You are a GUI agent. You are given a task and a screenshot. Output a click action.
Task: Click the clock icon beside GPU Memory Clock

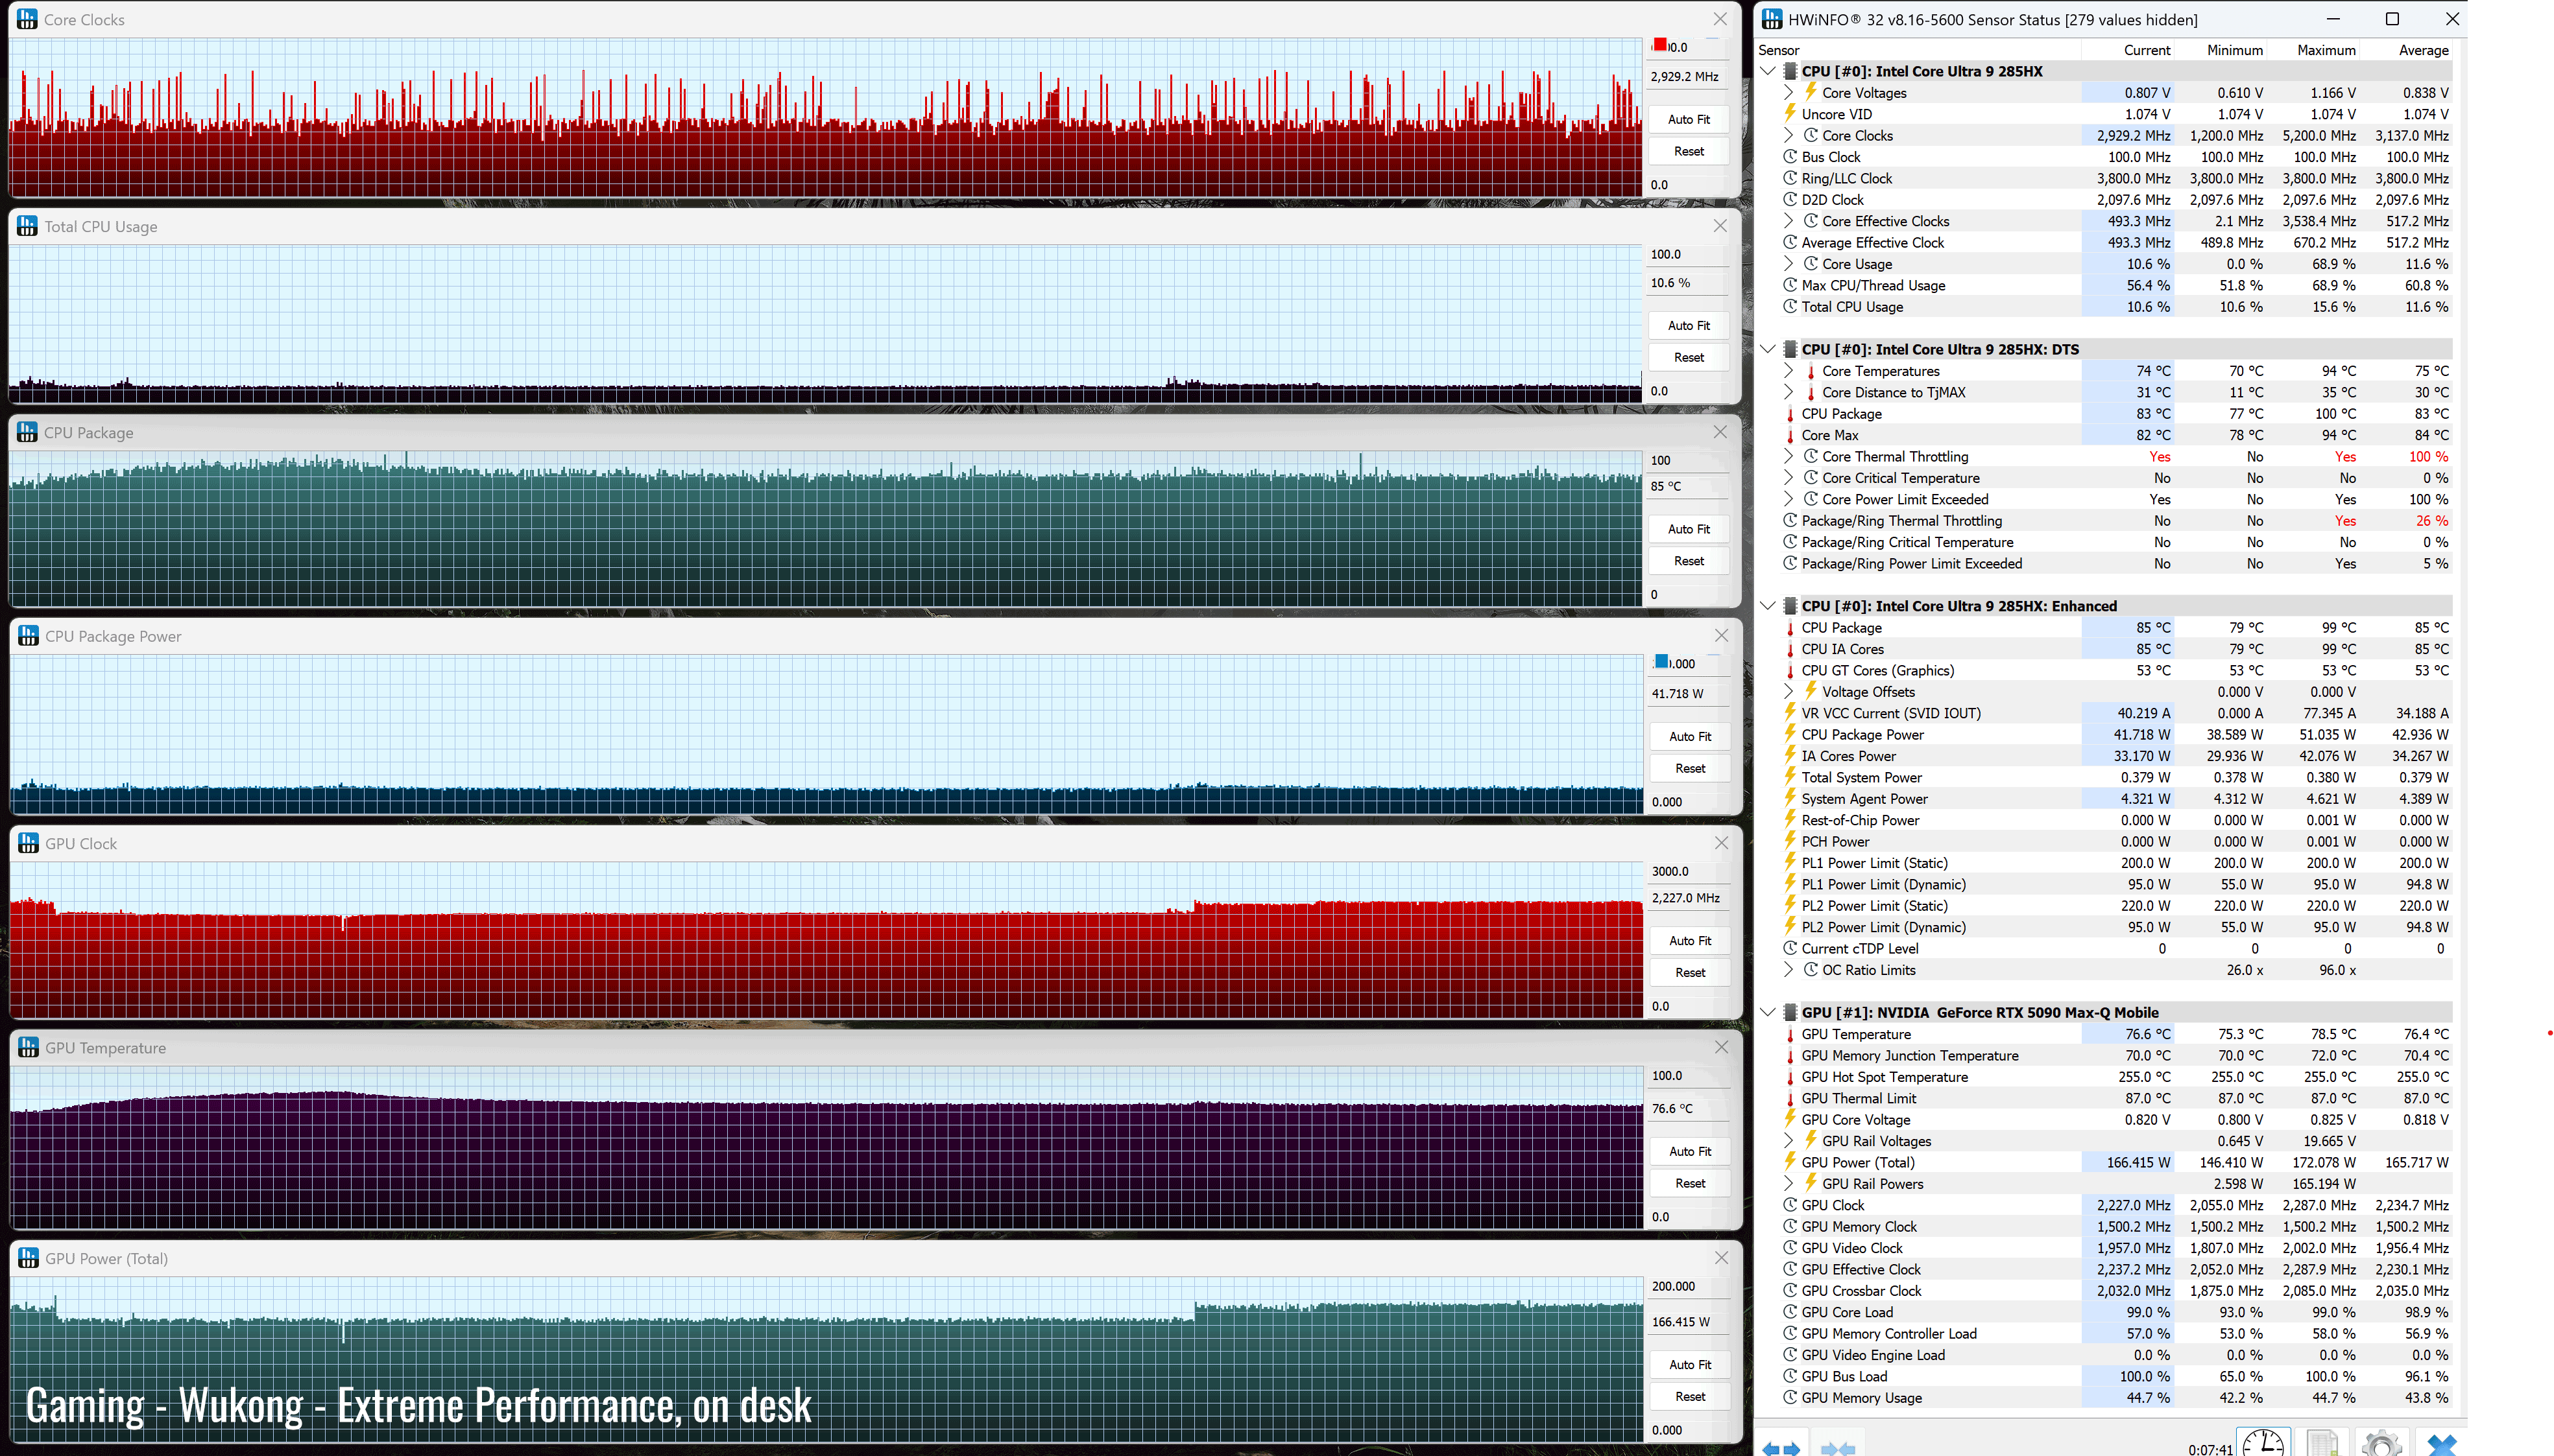[1790, 1226]
